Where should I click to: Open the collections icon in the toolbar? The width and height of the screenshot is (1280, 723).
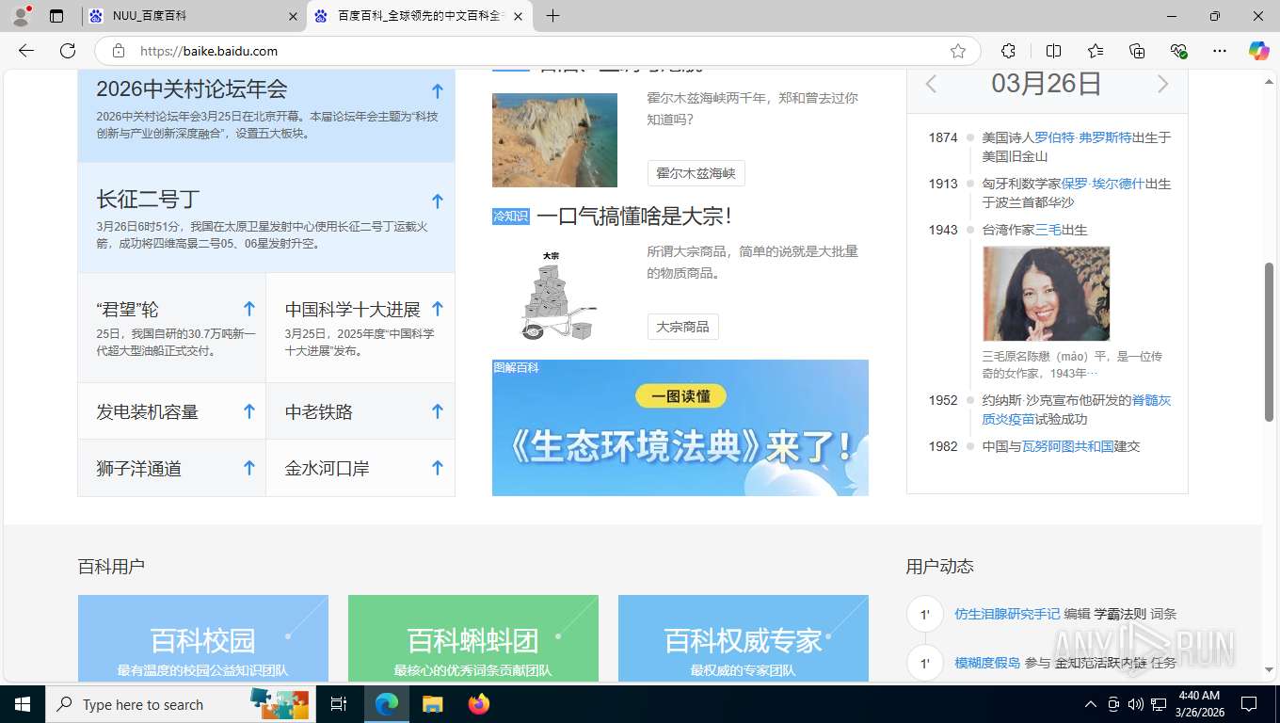(1137, 51)
